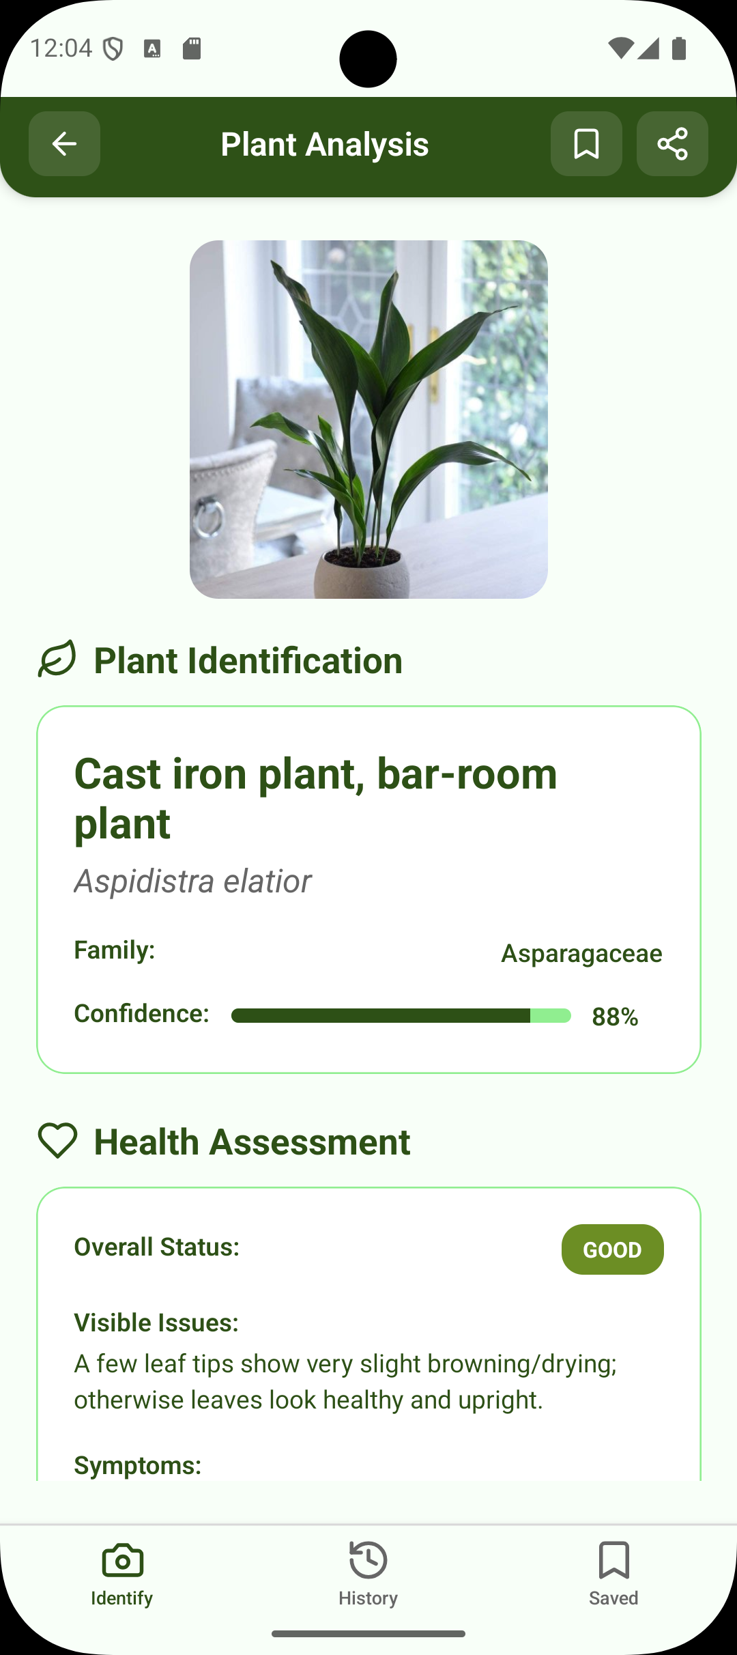Switch to the History tab
This screenshot has width=737, height=1655.
368,1573
